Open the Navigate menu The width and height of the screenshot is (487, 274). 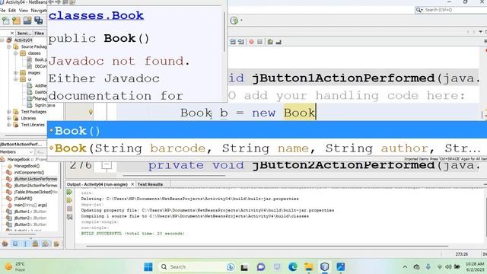point(39,10)
